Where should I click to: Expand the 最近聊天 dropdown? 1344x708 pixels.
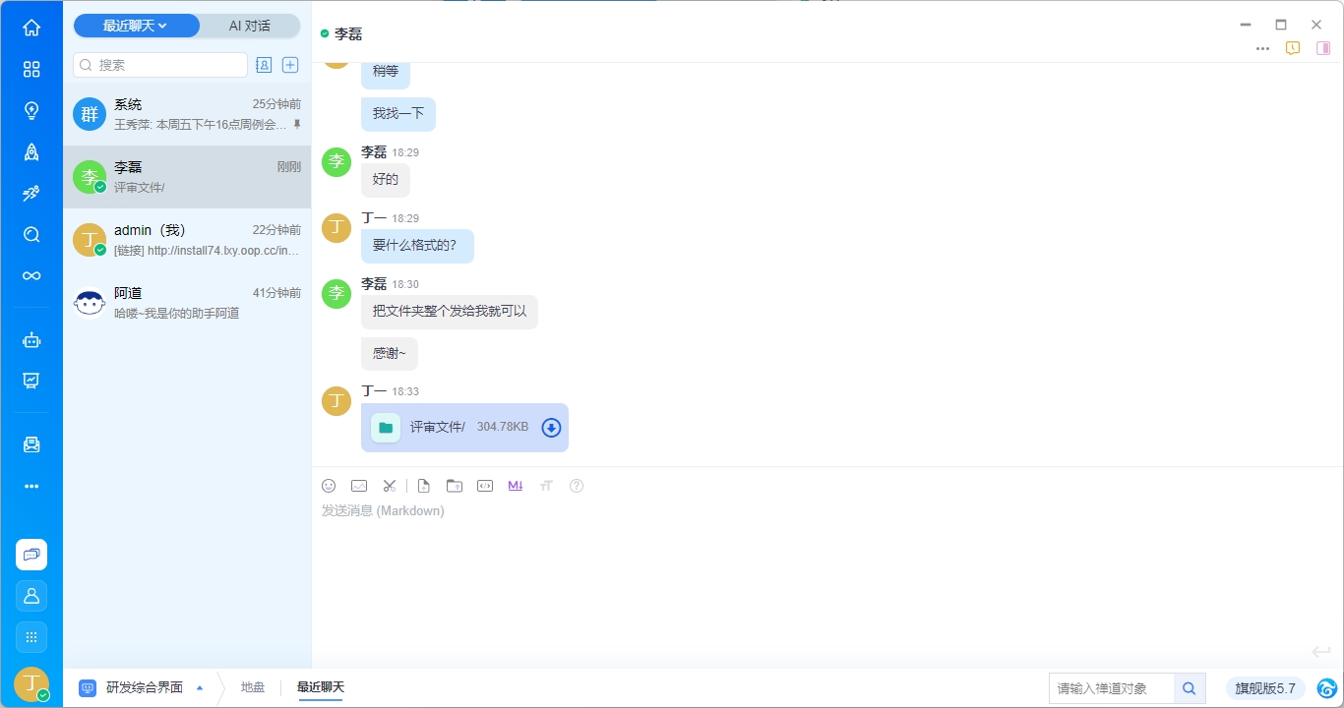coord(136,27)
